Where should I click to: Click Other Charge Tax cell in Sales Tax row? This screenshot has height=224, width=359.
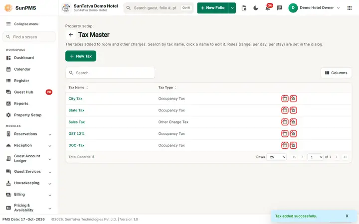pyautogui.click(x=173, y=122)
